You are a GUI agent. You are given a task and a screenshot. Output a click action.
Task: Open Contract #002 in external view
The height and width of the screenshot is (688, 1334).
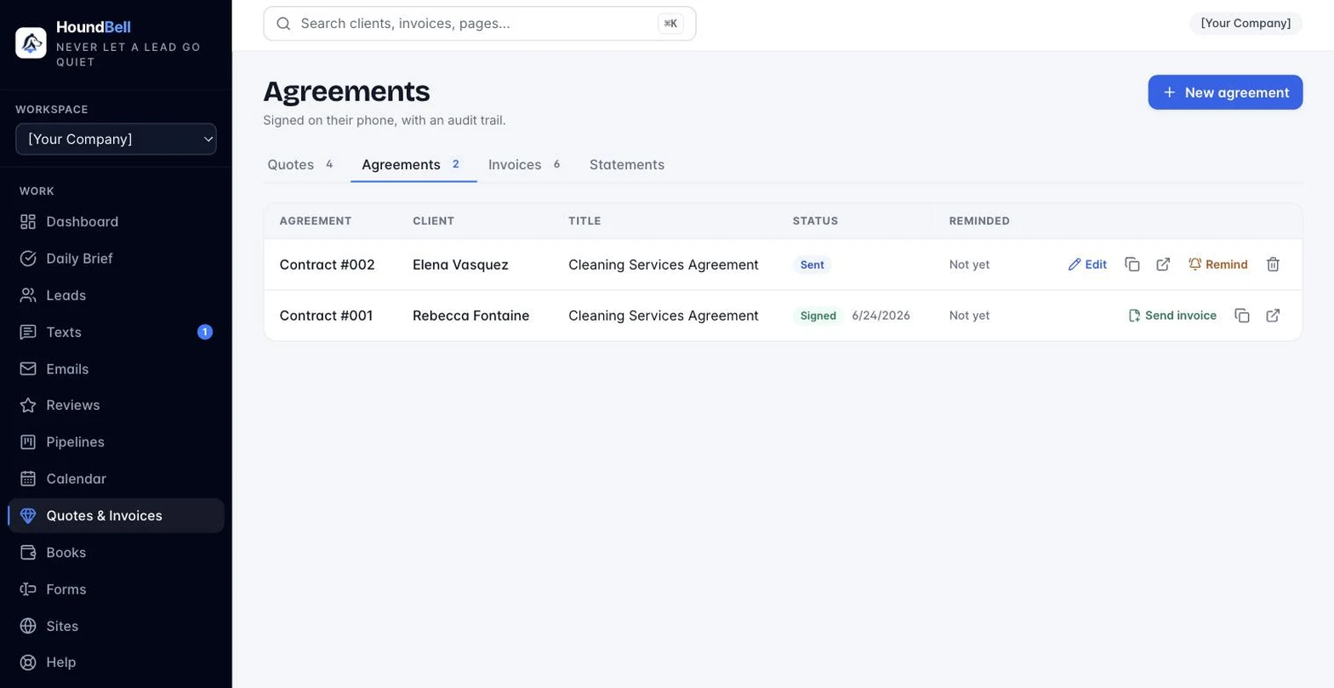(1163, 264)
